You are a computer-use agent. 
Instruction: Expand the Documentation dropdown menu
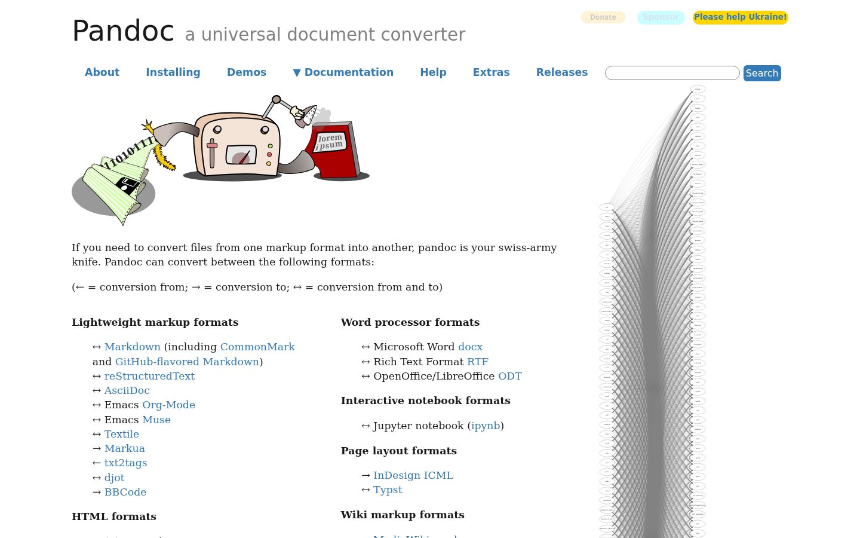coord(343,72)
